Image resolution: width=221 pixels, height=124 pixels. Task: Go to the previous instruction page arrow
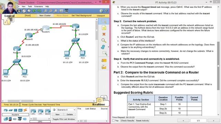click(183, 121)
